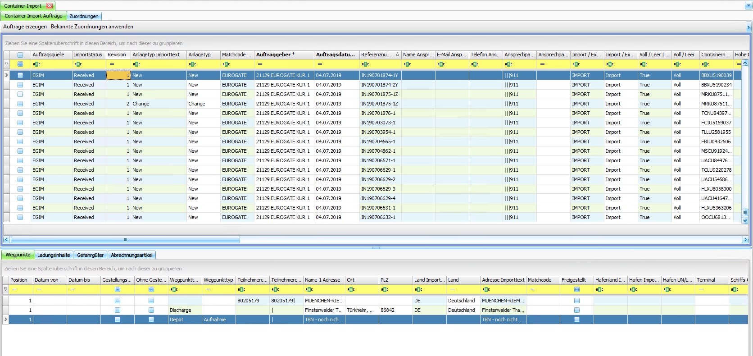Click orders grid vertical scrollbar up arrow
Viewport: 753px width, 356px height.
tap(745, 63)
